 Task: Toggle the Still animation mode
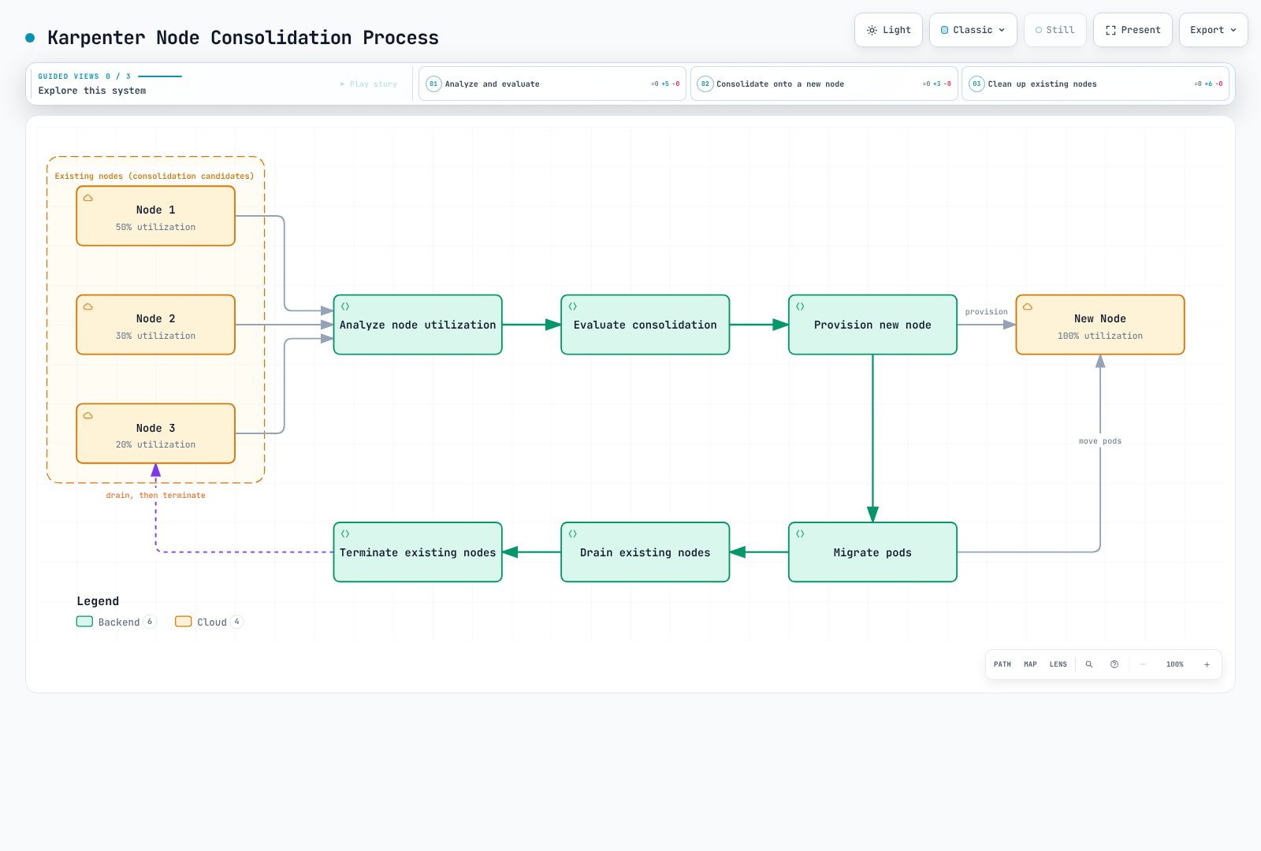click(x=1055, y=30)
